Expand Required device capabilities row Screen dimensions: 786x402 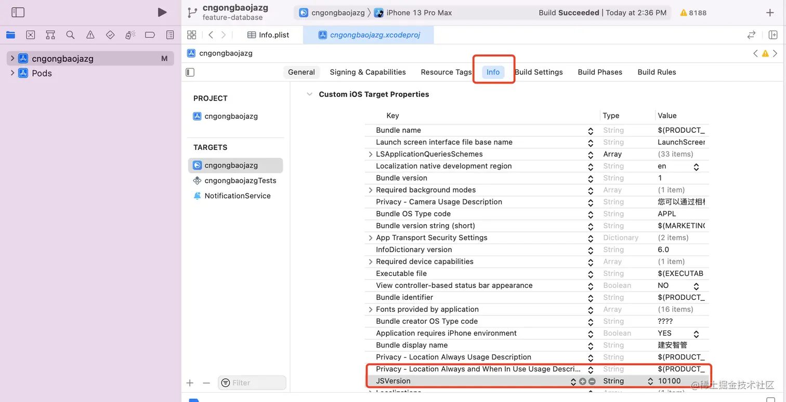[371, 261]
